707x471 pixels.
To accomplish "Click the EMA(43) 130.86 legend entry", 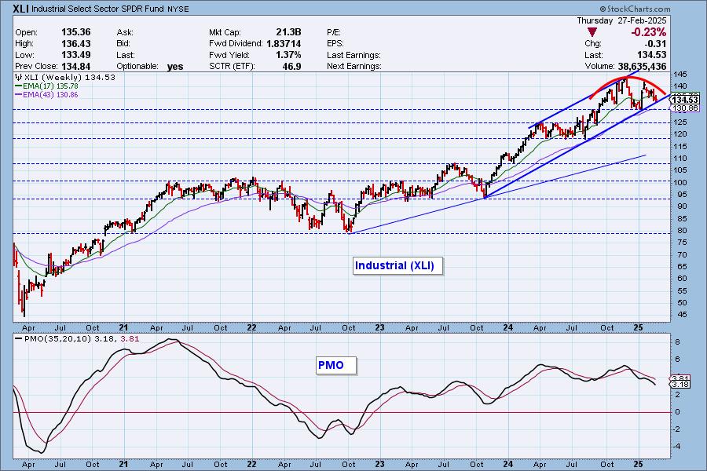I will (x=47, y=95).
